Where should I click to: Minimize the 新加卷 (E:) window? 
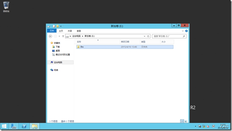click(x=174, y=26)
